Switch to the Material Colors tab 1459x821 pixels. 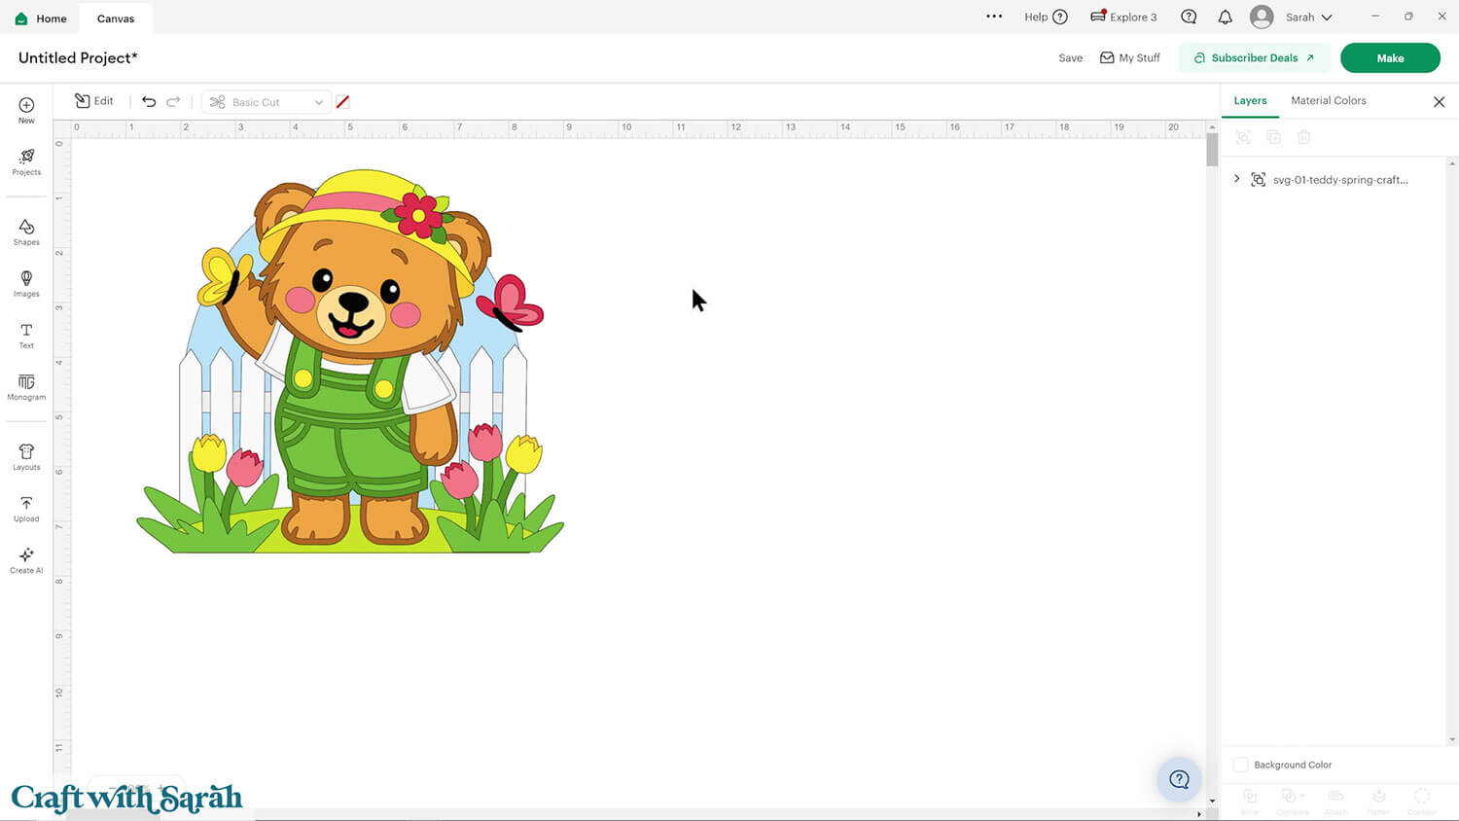1328,100
